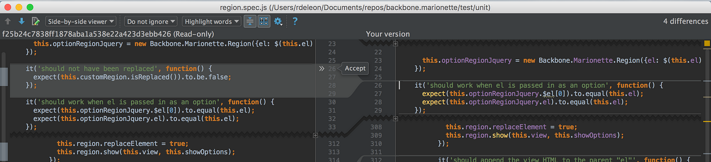
Task: Open the help question mark icon
Action: [295, 21]
